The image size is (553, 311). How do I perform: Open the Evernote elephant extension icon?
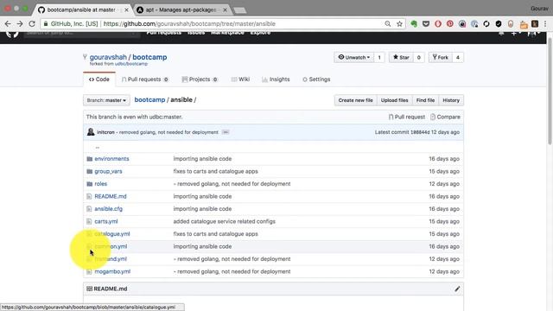(414, 24)
